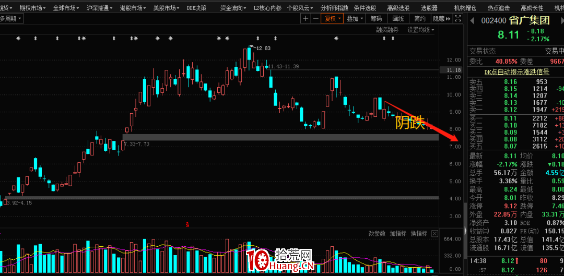Click the 委比 value 40.85%
The width and height of the screenshot is (564, 276).
[506, 62]
